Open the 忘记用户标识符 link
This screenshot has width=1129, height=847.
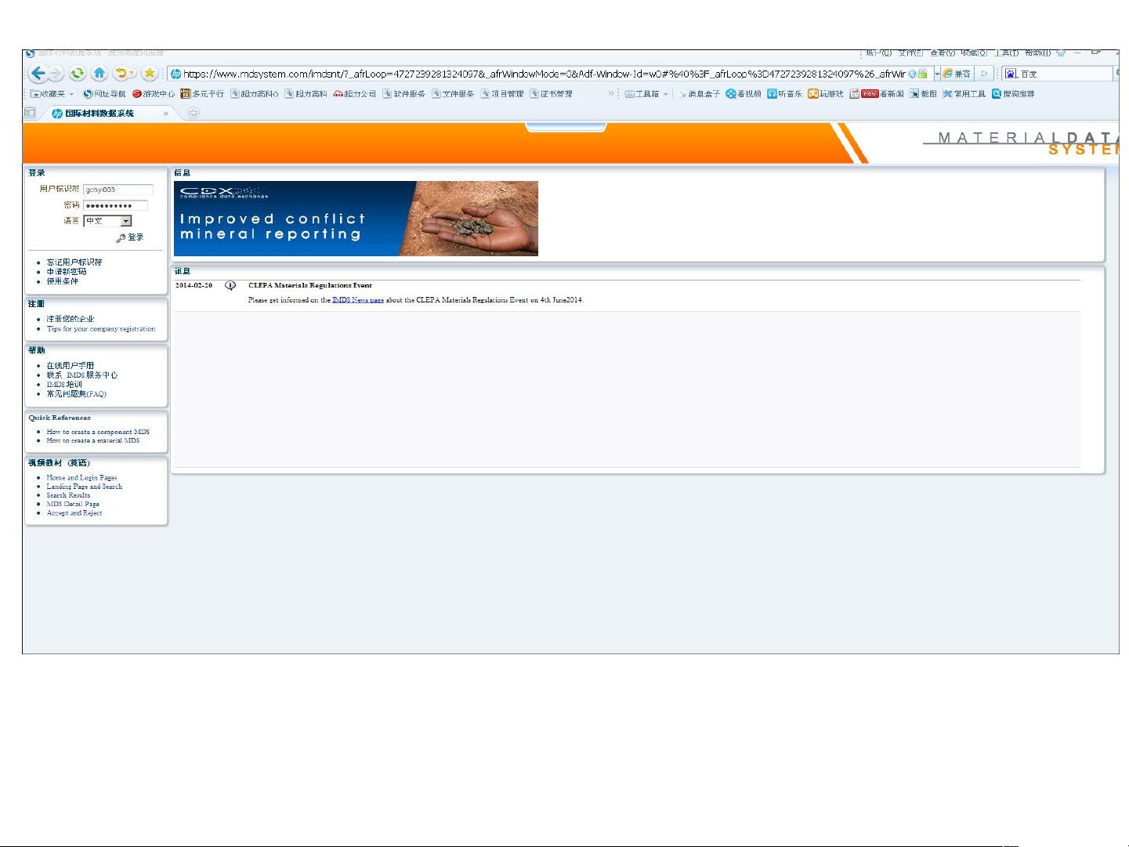(x=74, y=262)
